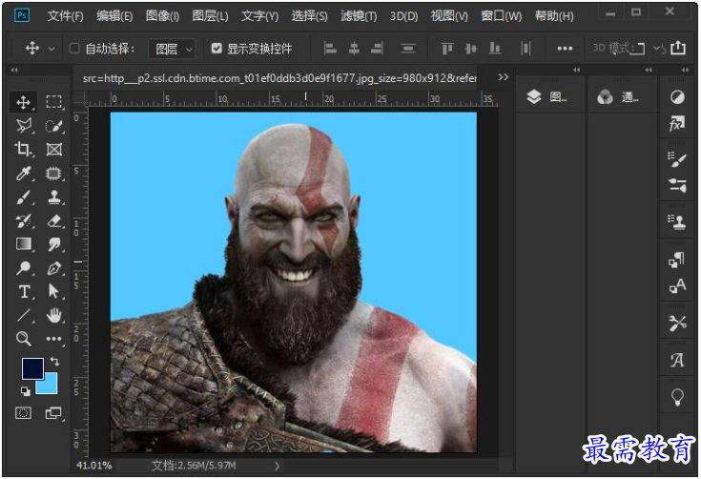
Task: Open the Learn lightbulb panel icon
Action: (x=677, y=397)
